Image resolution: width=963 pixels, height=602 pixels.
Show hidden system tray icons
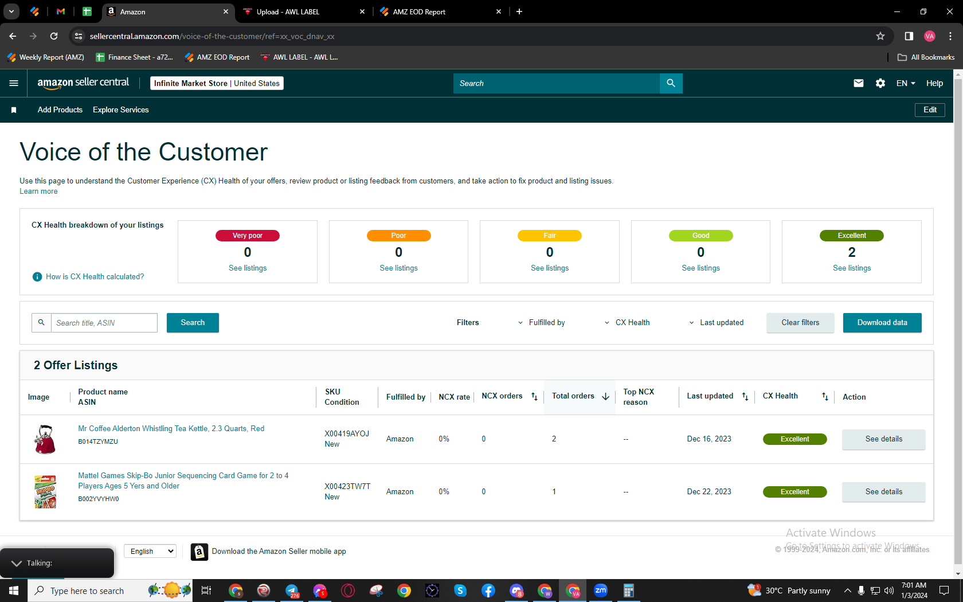point(847,591)
